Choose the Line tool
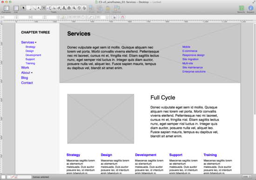Image resolution: width=256 pixels, height=180 pixels. (34, 8)
